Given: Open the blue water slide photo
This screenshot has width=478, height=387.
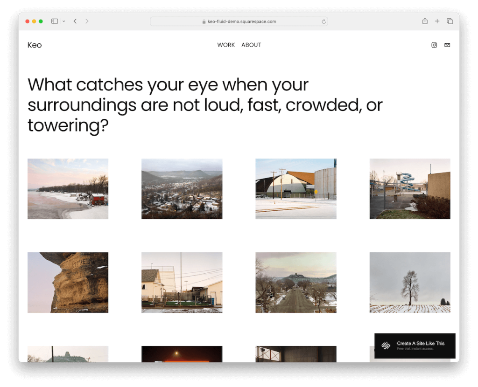Looking at the screenshot, I should click(x=410, y=189).
